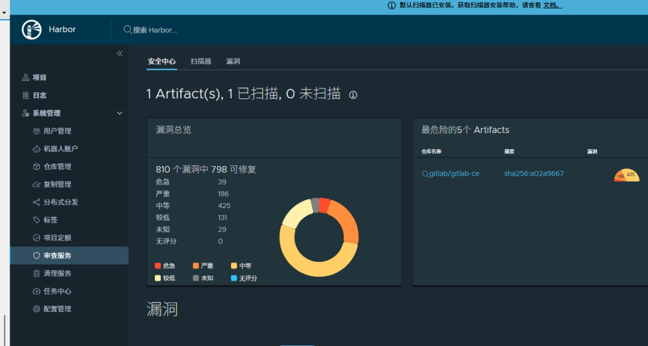Open 机器人账户 in the sidebar

click(x=61, y=149)
